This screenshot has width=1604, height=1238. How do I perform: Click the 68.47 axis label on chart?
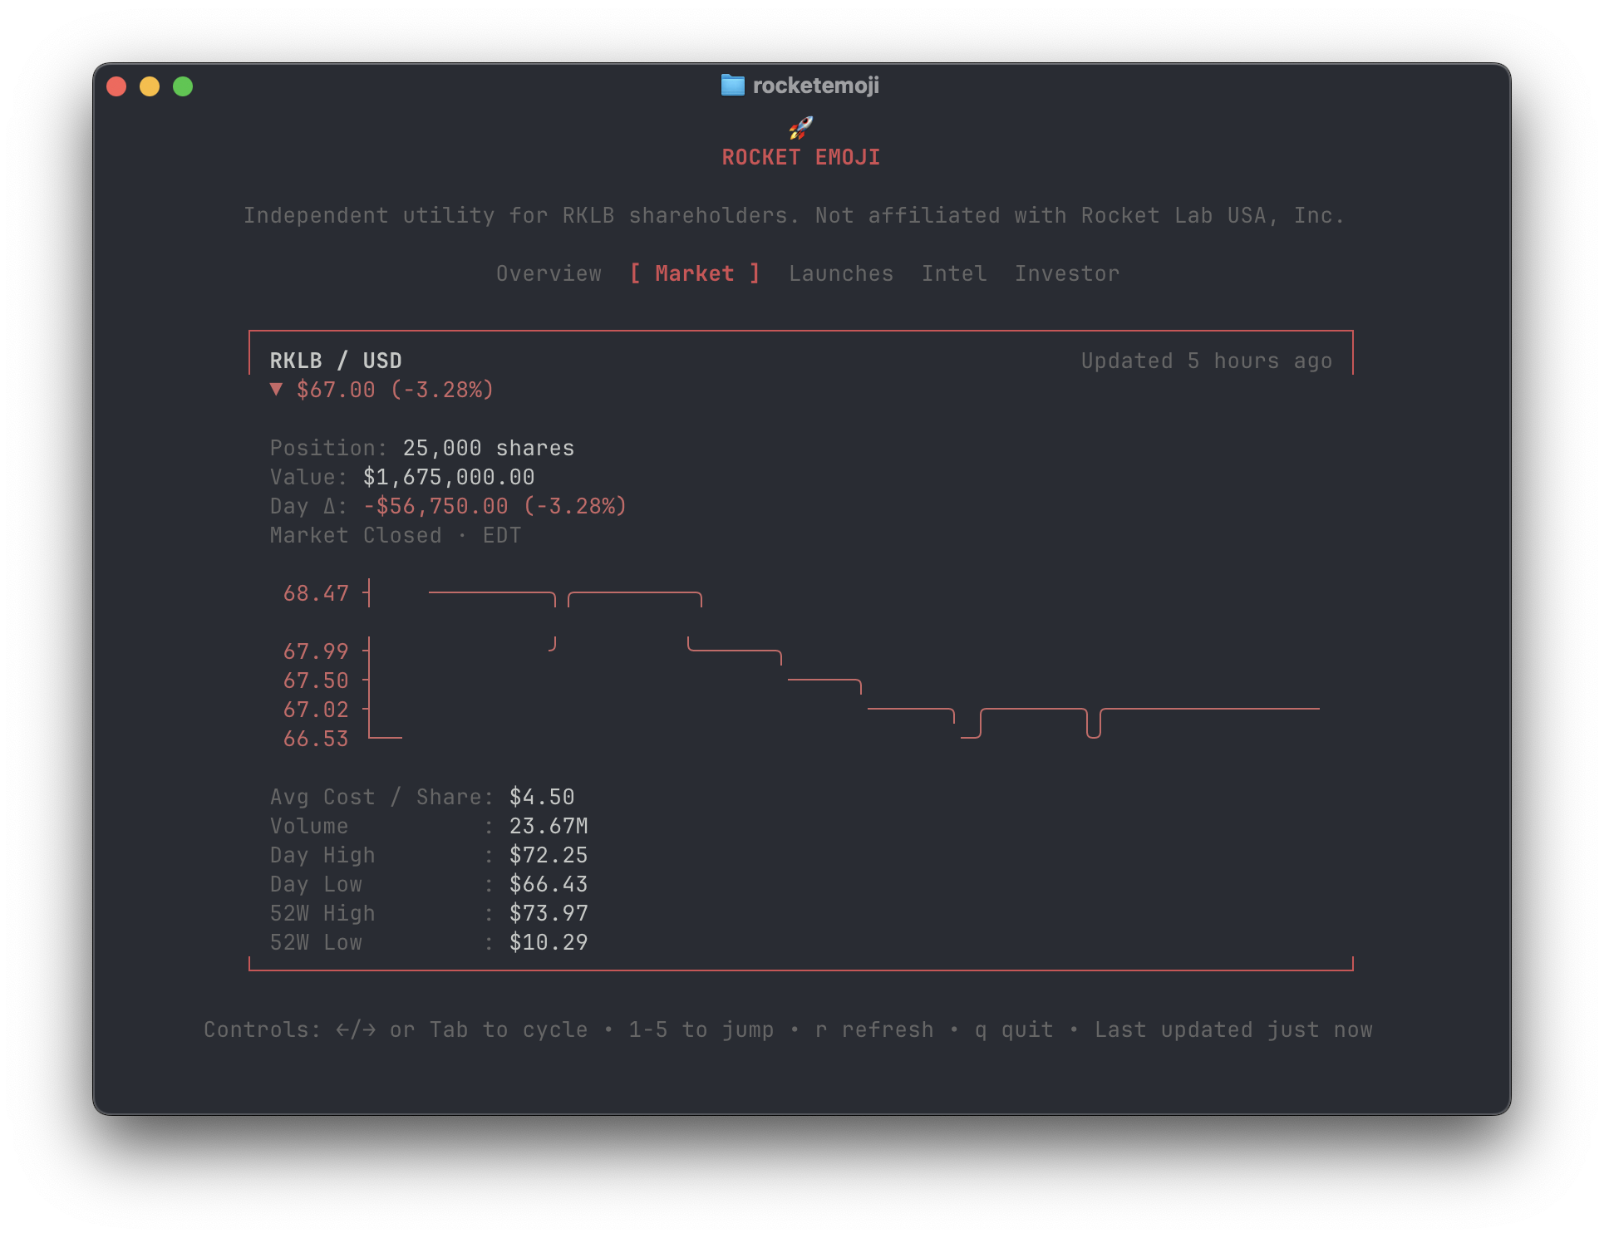click(316, 593)
